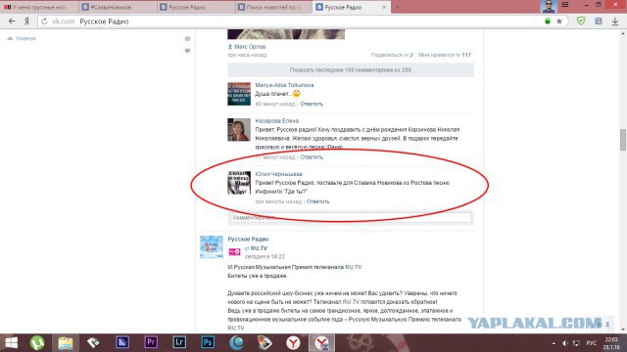Open the Windows Start button

(x=11, y=343)
